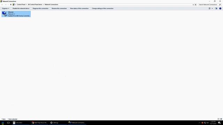Refresh the Network Connections address bar

coord(195,5)
